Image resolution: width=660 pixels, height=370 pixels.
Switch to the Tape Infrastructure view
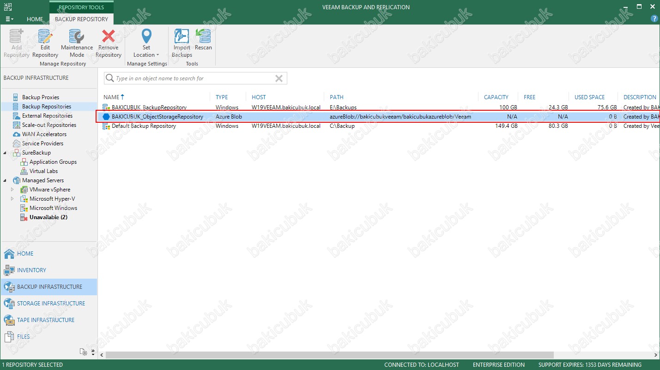tap(49, 320)
